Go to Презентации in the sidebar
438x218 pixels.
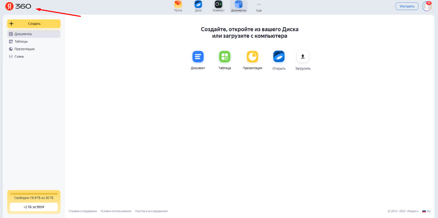tap(24, 49)
